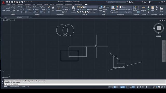Toggle grid display in status bar
The width and height of the screenshot is (166, 93).
(115, 87)
